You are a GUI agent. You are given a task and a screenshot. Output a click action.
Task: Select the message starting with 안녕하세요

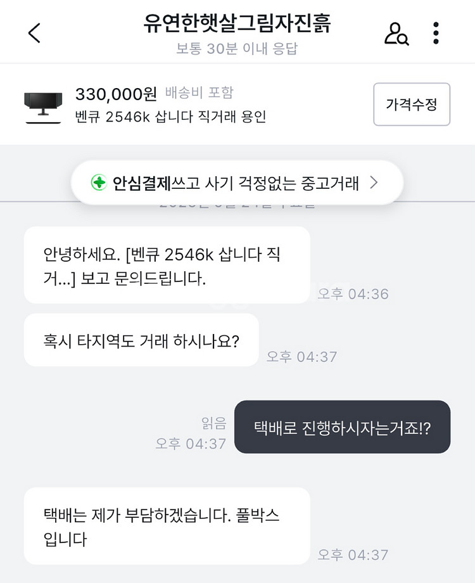point(167,266)
